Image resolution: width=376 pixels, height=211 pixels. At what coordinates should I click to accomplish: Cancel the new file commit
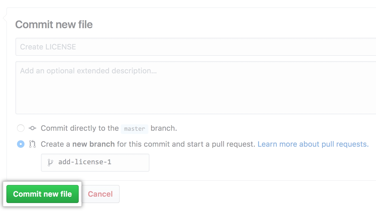(100, 194)
